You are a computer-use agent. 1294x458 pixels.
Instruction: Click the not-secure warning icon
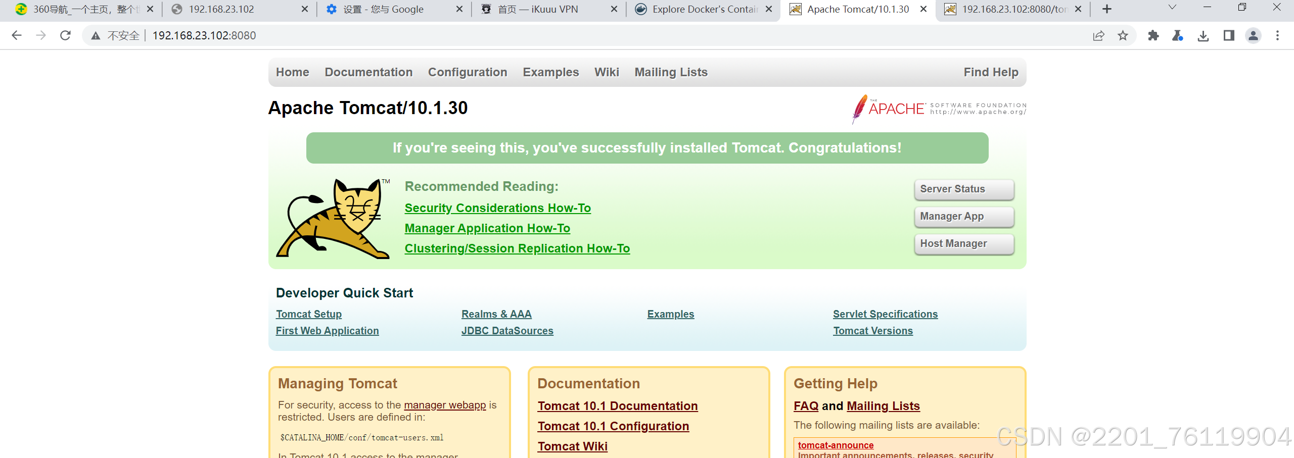pos(96,35)
